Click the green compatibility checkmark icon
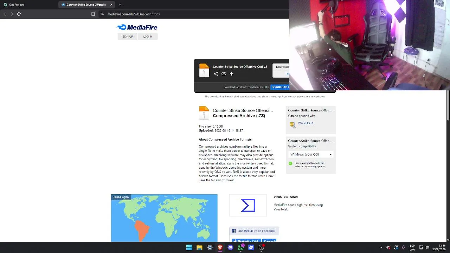Viewport: 450px width, 253px height. 290,163
